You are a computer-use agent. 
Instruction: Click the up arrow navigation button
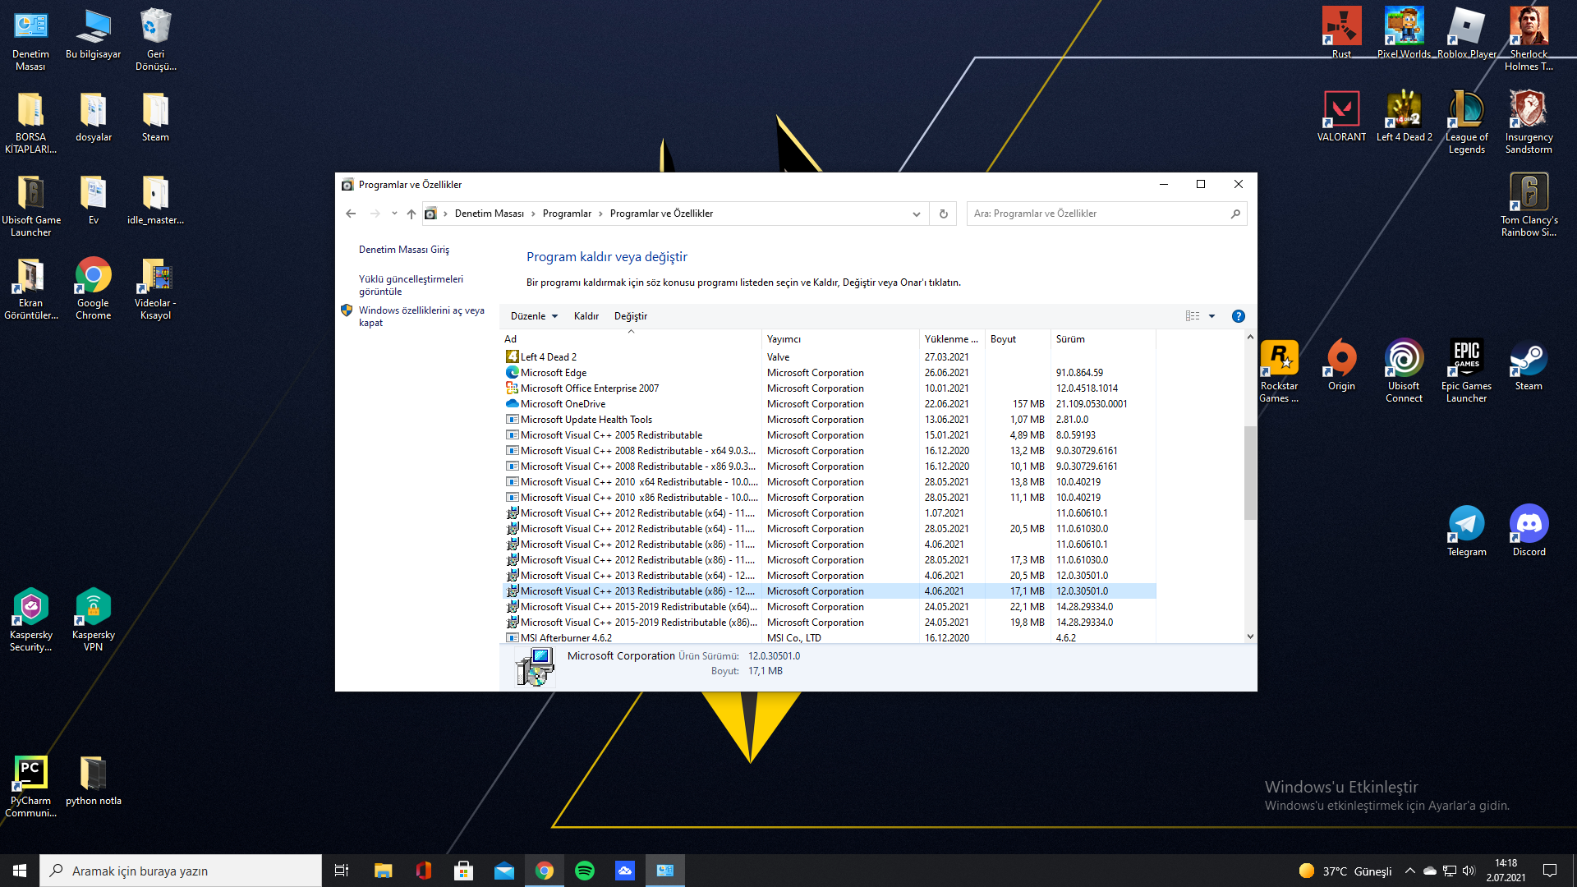coord(411,214)
